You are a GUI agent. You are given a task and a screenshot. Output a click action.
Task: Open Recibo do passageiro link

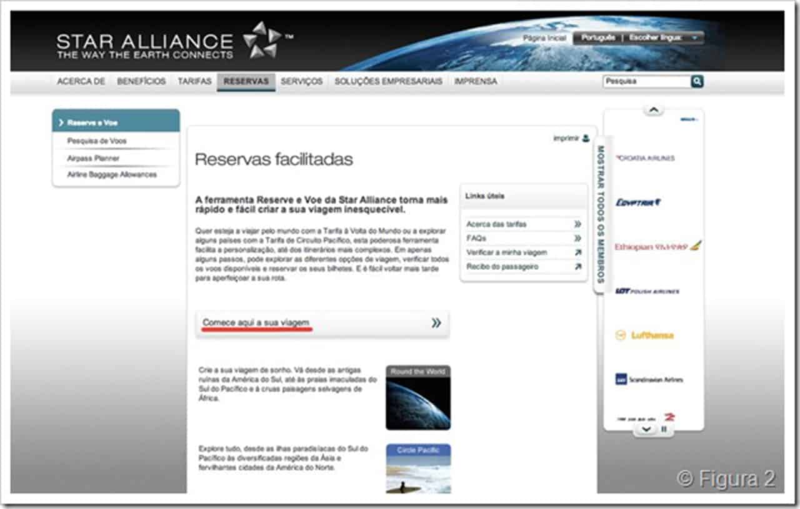coord(502,267)
